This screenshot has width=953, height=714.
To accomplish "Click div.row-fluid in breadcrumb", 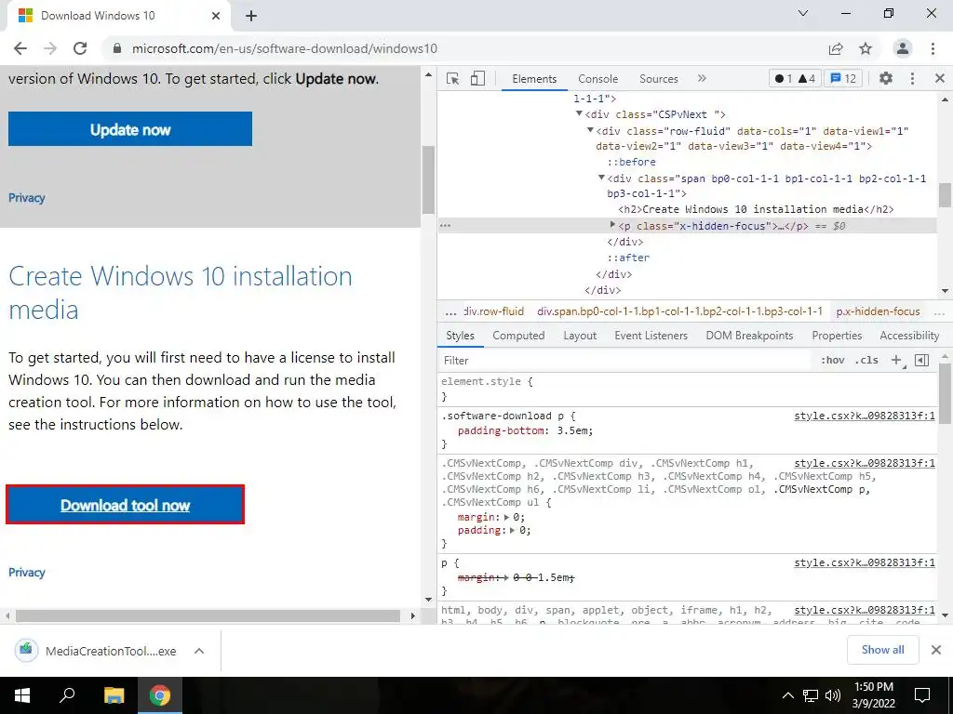I will 493,311.
